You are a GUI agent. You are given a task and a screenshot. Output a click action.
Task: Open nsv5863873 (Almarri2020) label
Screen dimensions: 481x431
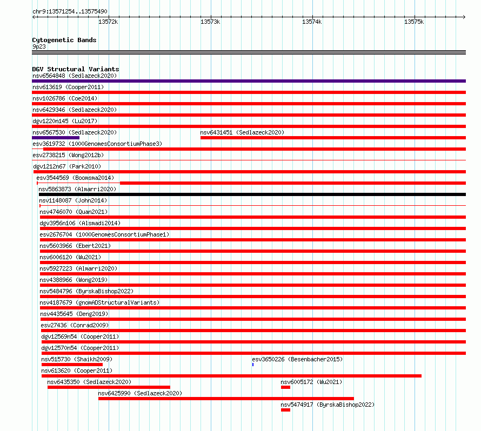[77, 189]
